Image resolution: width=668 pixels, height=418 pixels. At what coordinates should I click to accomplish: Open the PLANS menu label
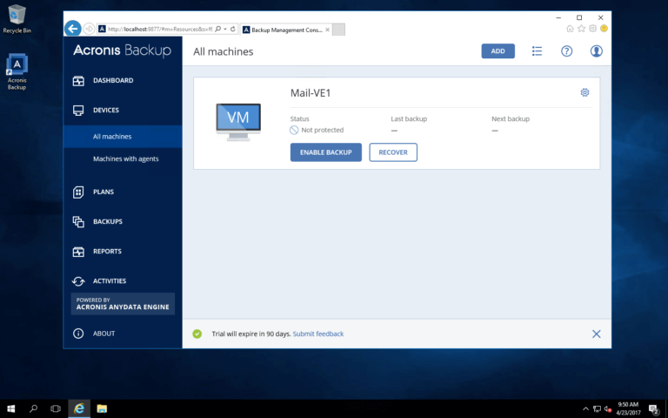pyautogui.click(x=104, y=192)
